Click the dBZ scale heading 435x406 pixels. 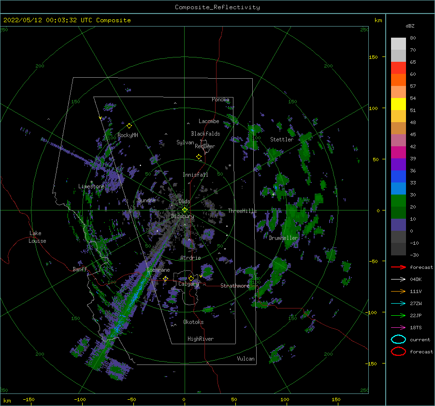410,26
